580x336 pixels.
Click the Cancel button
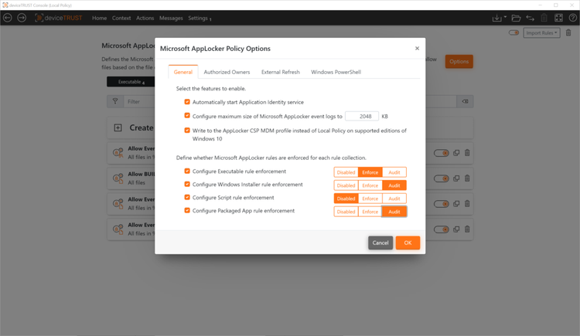coord(380,243)
